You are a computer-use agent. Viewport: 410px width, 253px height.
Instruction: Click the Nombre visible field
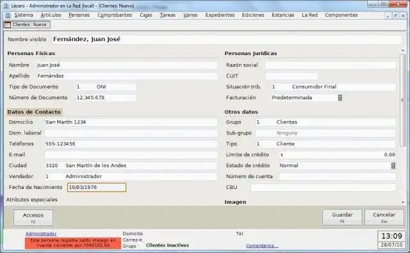click(x=227, y=40)
